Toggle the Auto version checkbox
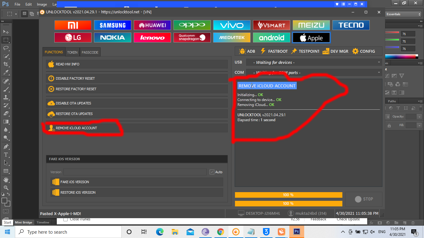The height and width of the screenshot is (238, 424). tap(212, 172)
